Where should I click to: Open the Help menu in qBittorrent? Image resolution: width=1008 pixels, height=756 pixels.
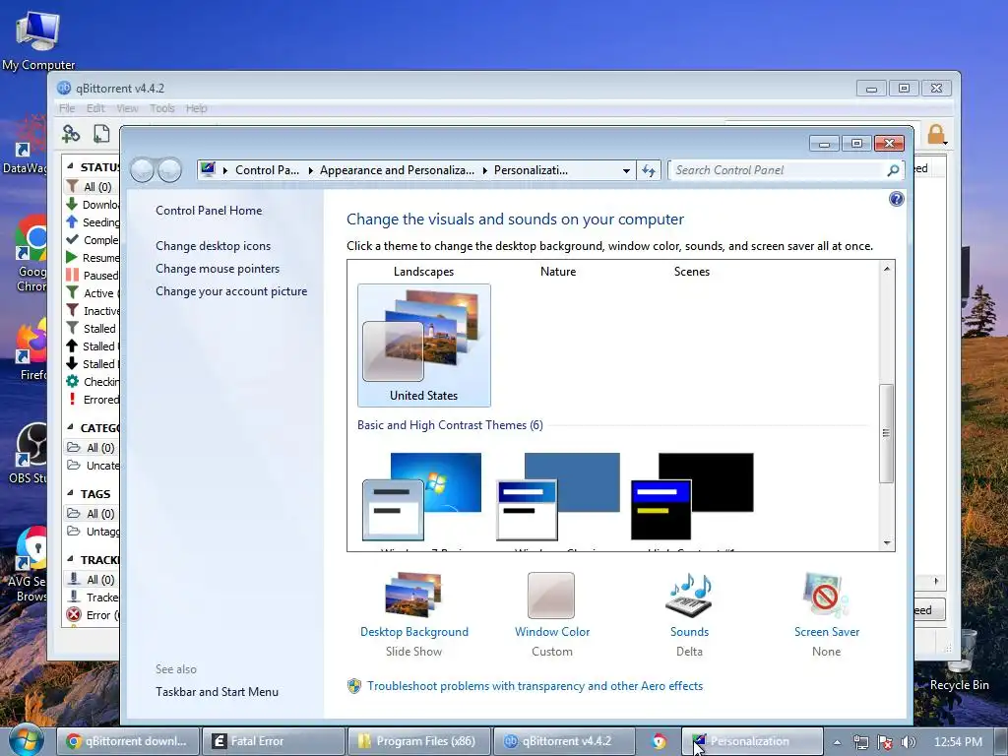coord(196,108)
